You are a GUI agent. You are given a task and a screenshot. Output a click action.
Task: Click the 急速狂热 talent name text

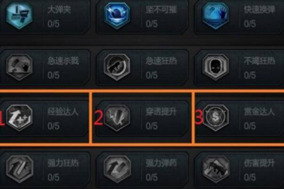pyautogui.click(x=161, y=61)
